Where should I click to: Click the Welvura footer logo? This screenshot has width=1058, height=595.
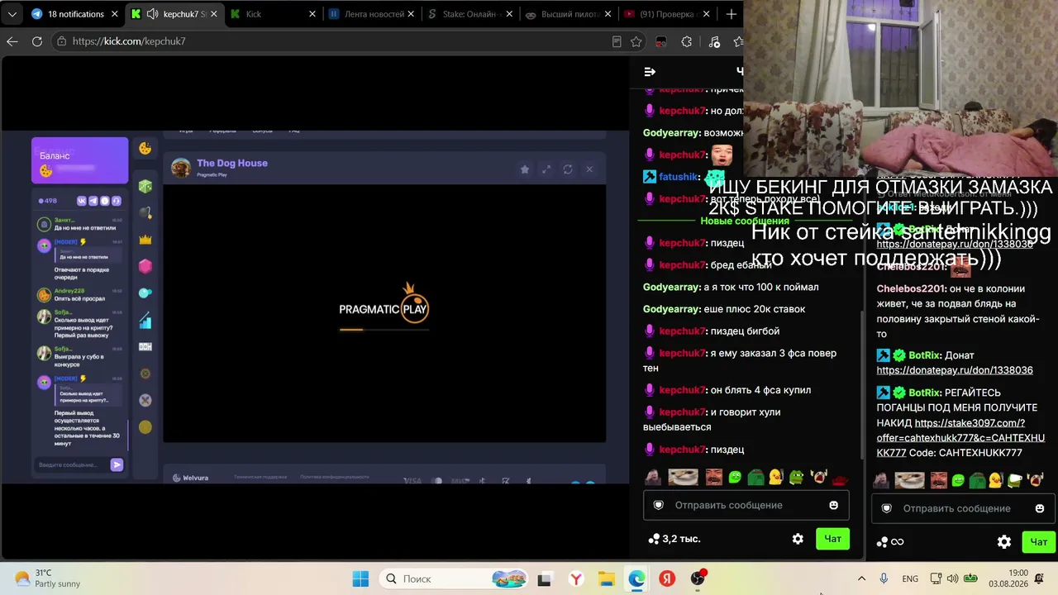[190, 478]
